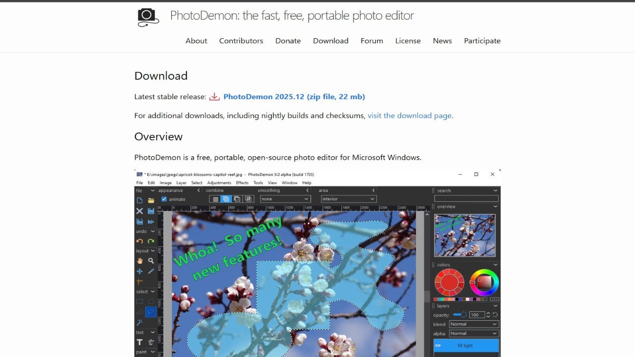Screen dimensions: 635x357
Task: Select the Polygon selection tool
Action: 139,312
